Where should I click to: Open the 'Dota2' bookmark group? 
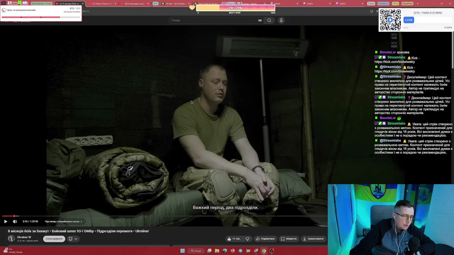click(x=371, y=4)
